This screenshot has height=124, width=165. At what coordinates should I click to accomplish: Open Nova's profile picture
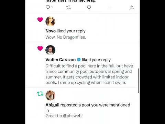(x=50, y=21)
